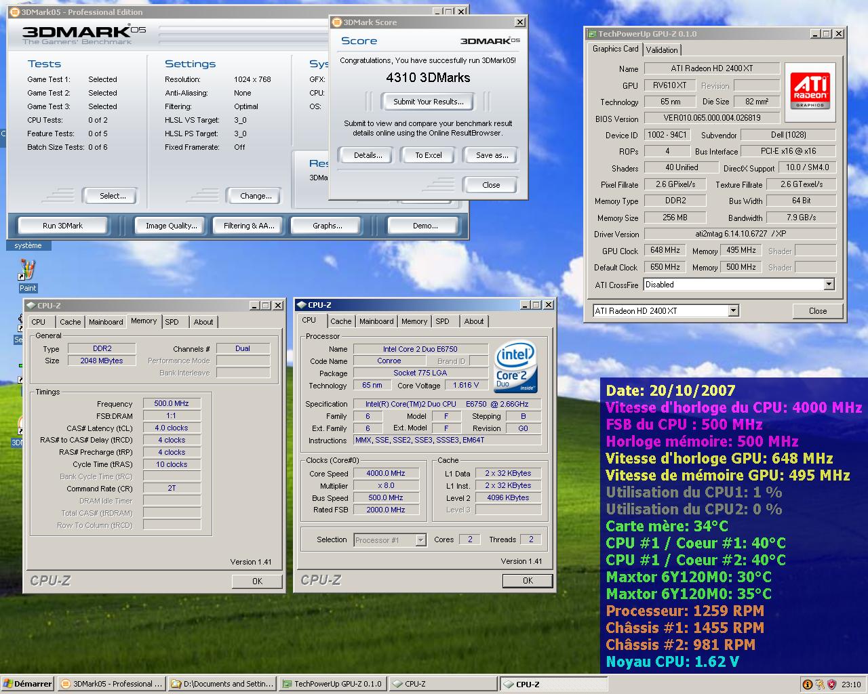This screenshot has height=694, width=868.
Task: Click the Noyau CPU: 1.62 V overlay line
Action: click(x=673, y=661)
